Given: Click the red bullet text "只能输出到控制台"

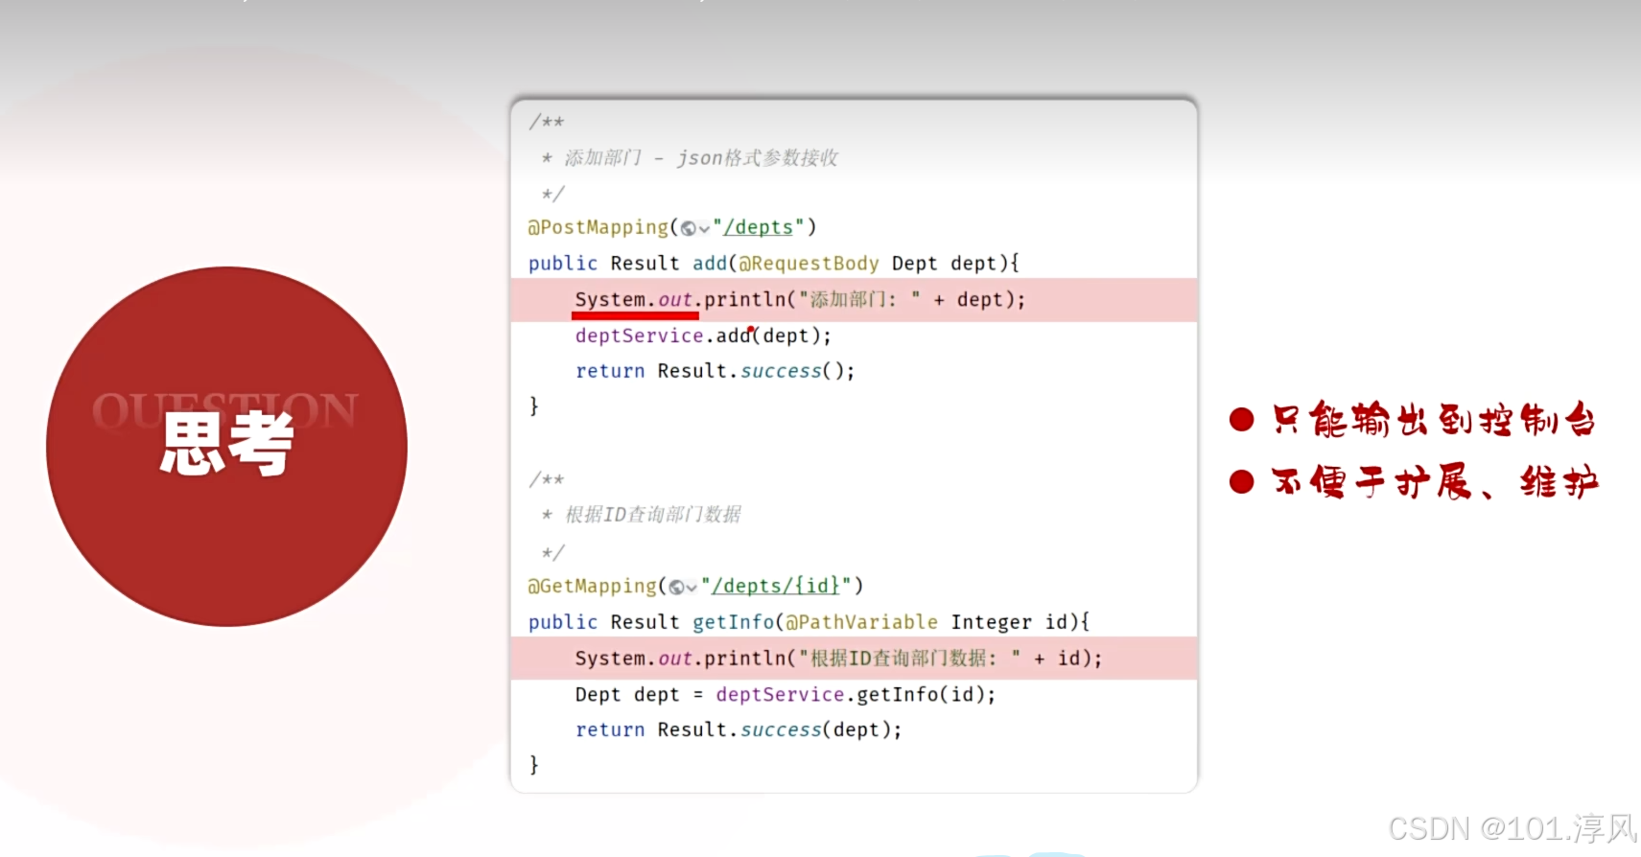Looking at the screenshot, I should click(x=1434, y=419).
